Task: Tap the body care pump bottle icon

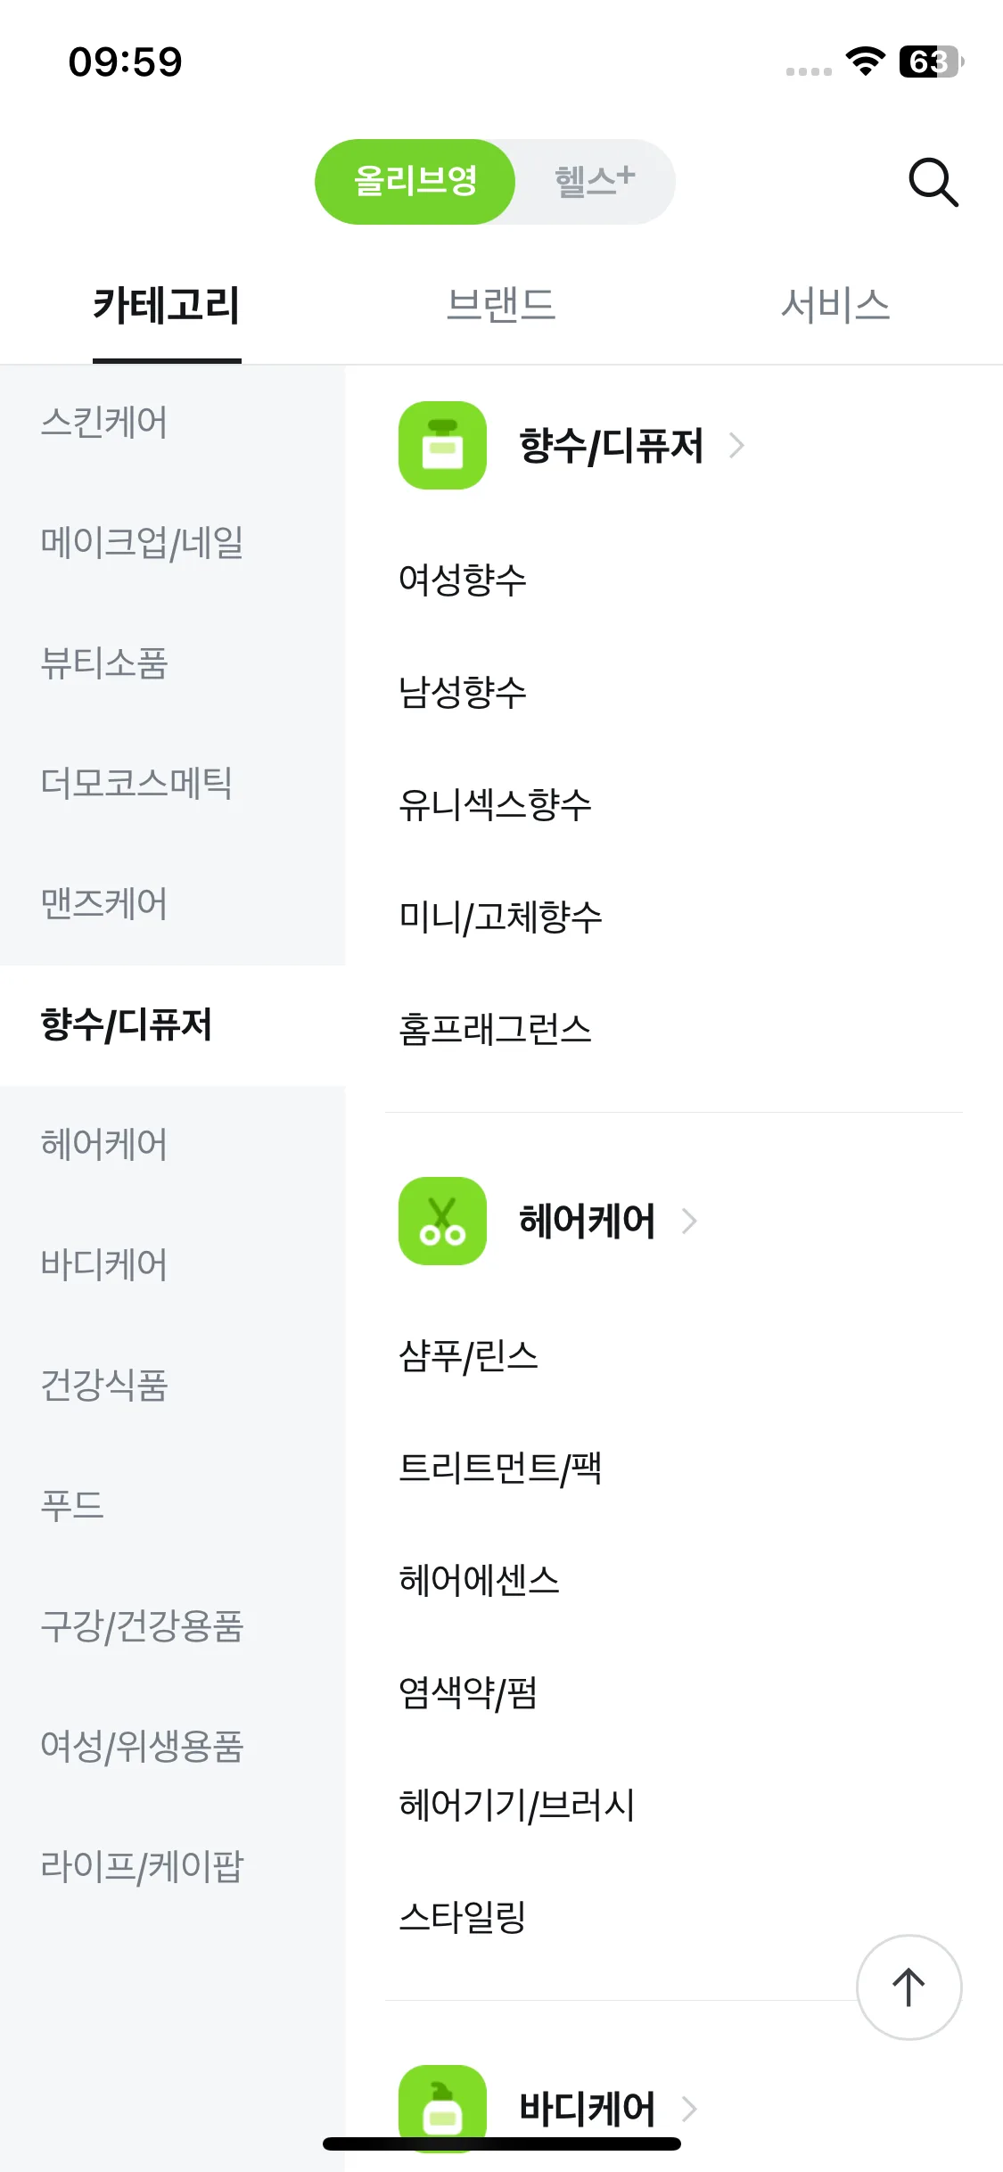Action: pos(442,2108)
